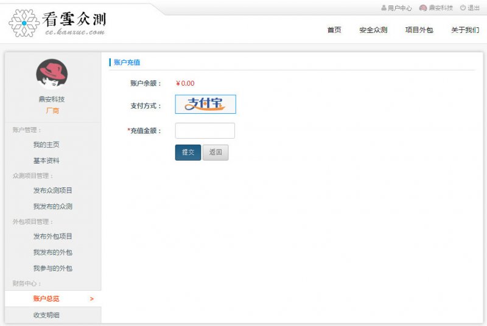This screenshot has width=487, height=326.
Task: Select 我发布的众测 in the sidebar
Action: 53,206
